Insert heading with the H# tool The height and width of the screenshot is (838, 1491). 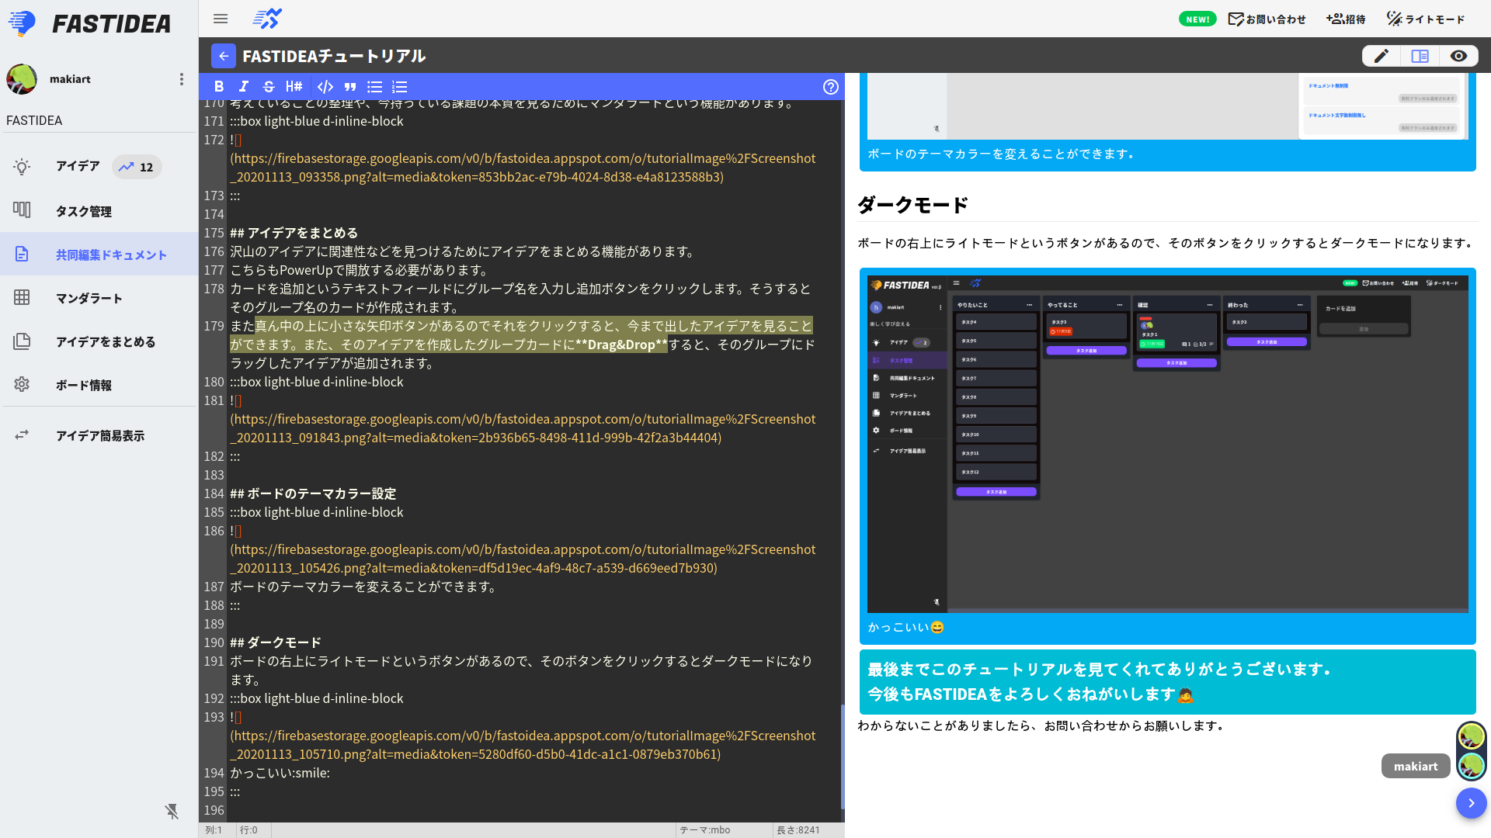point(294,87)
